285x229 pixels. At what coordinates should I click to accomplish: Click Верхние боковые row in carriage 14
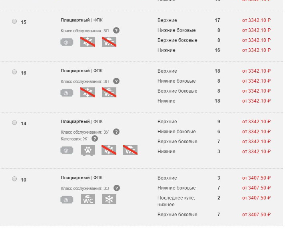(177, 142)
